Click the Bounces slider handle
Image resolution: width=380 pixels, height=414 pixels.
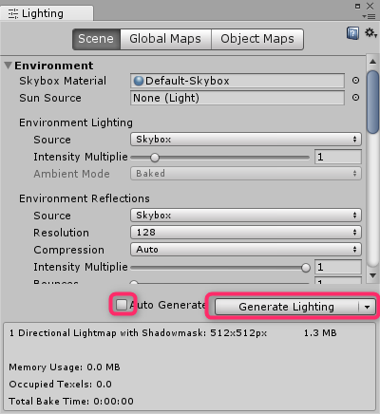(x=134, y=282)
